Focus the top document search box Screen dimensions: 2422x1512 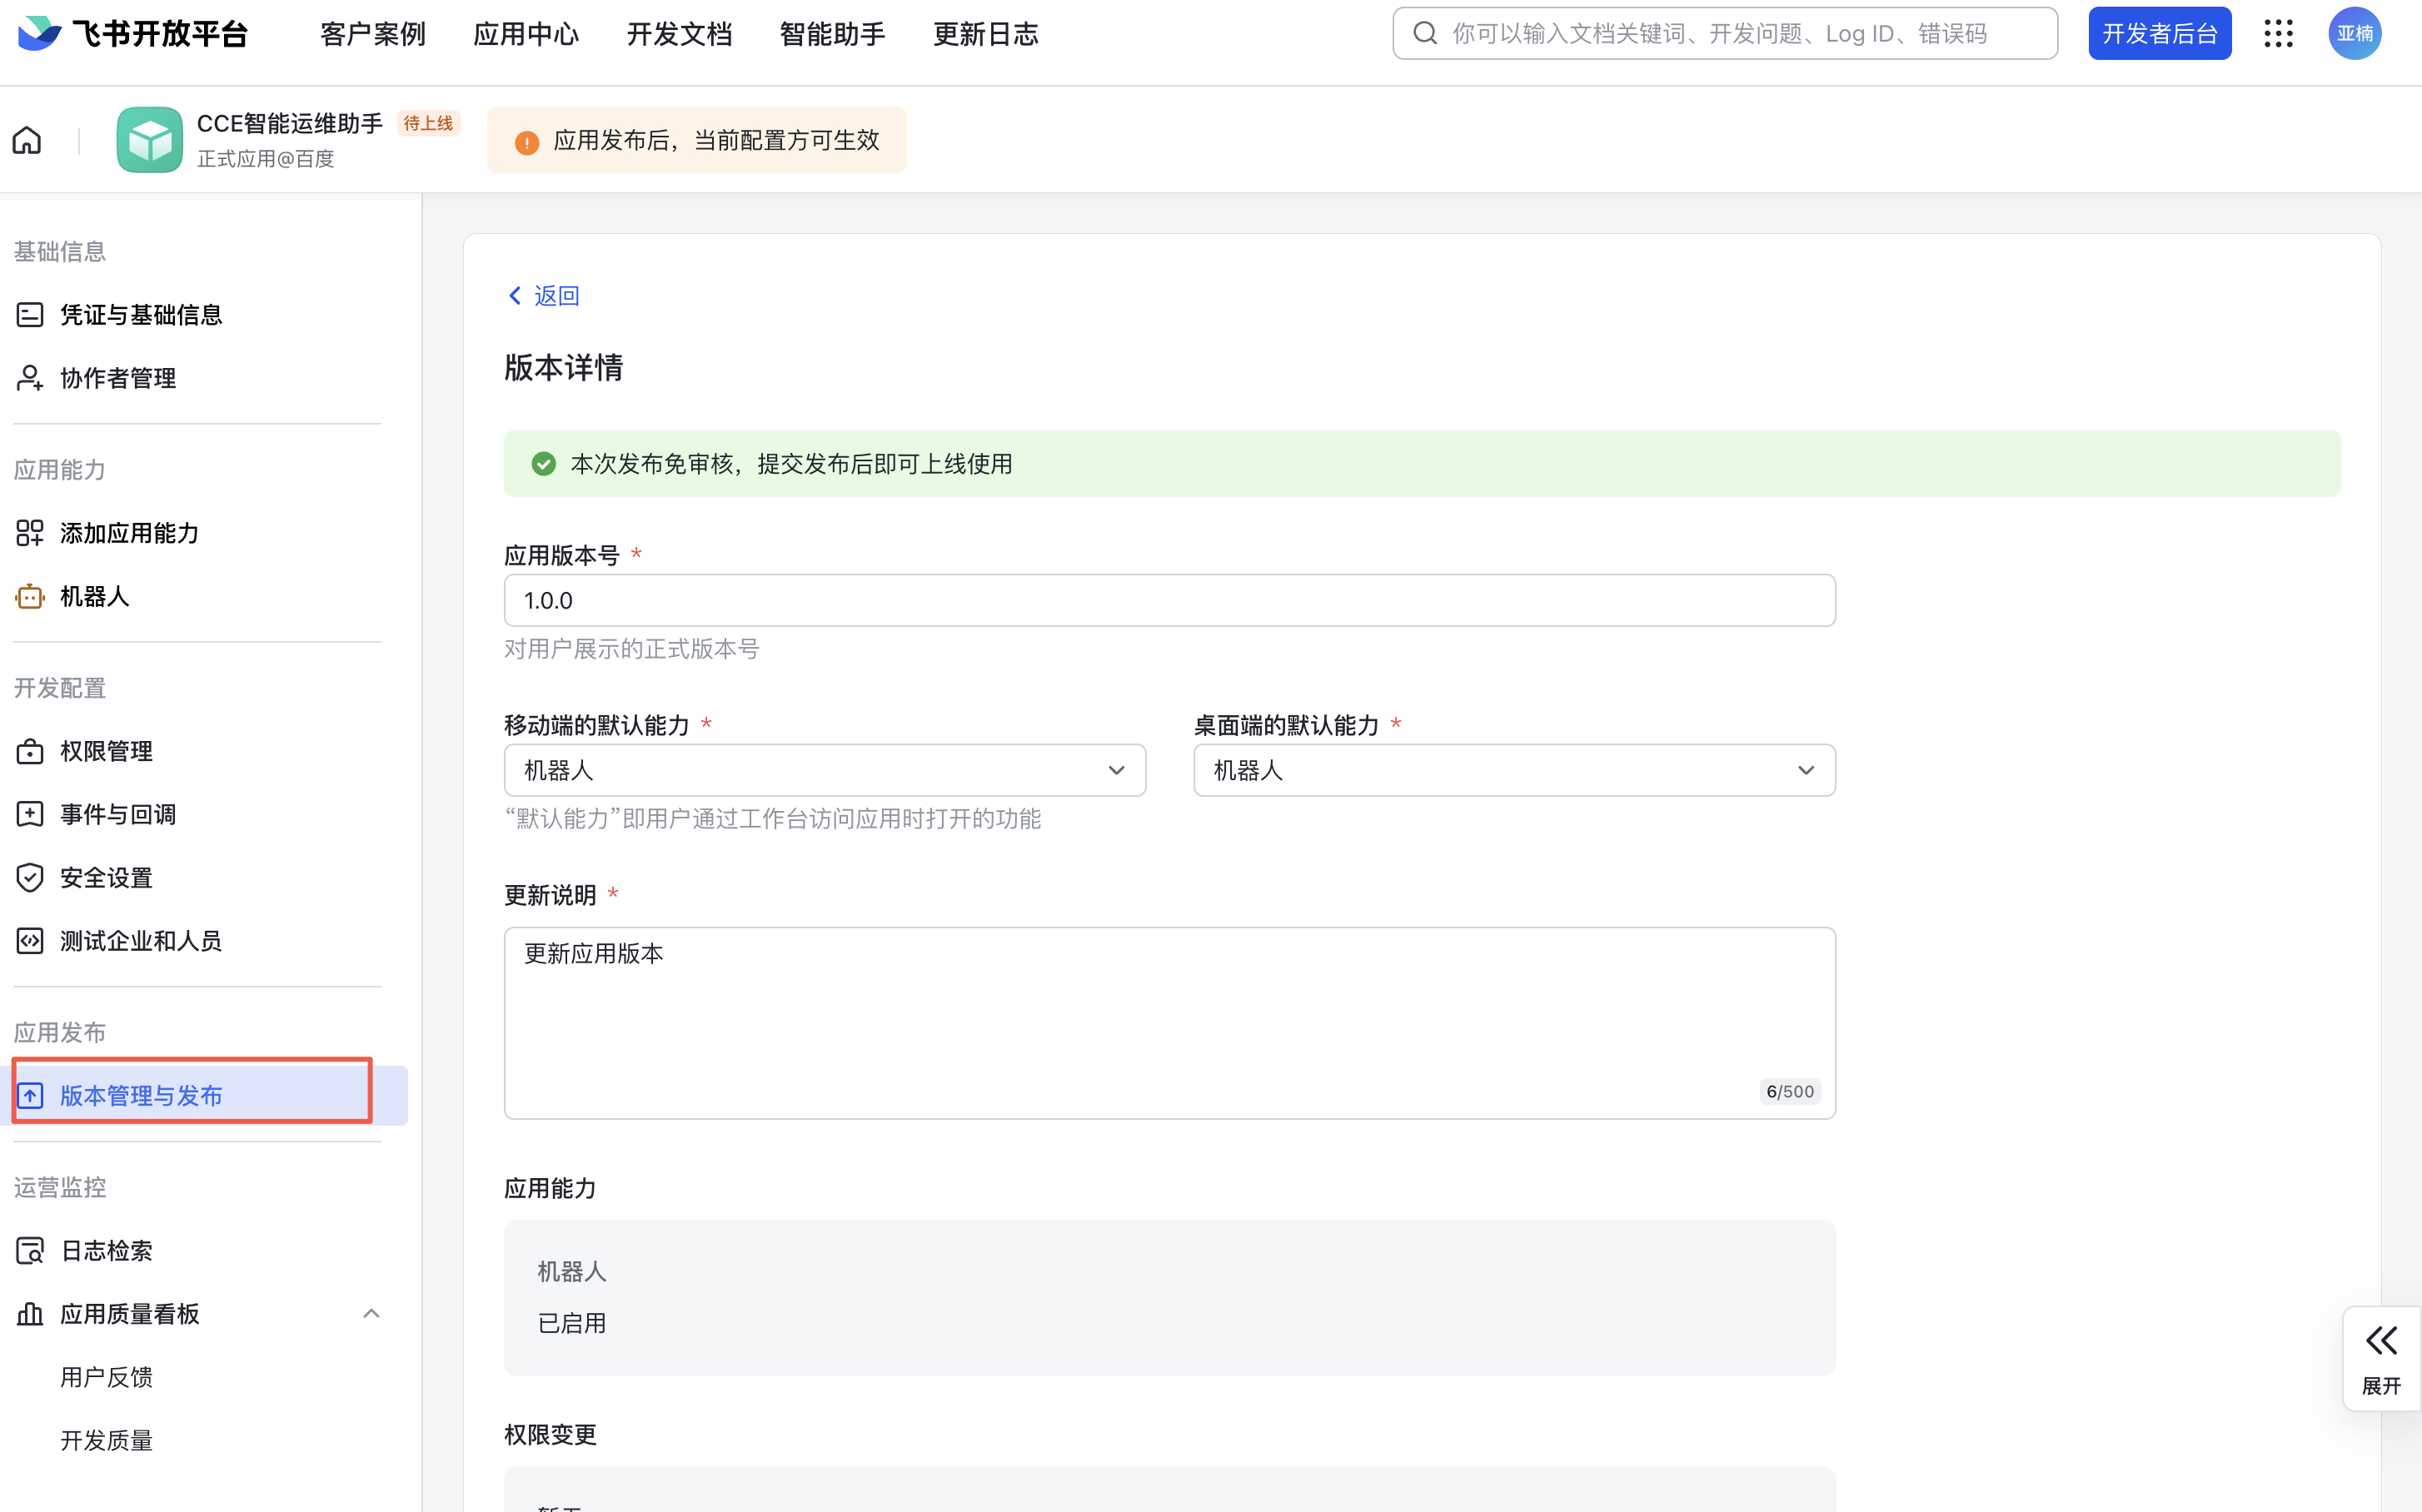(1724, 34)
